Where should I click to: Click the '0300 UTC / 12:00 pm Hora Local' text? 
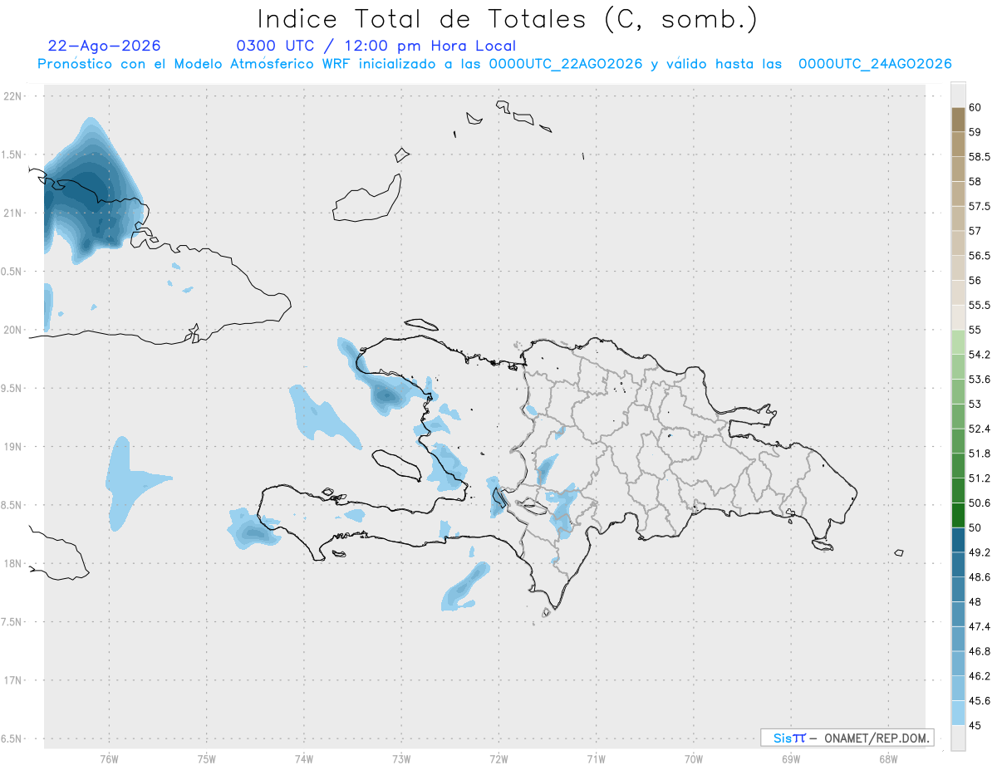pos(376,46)
